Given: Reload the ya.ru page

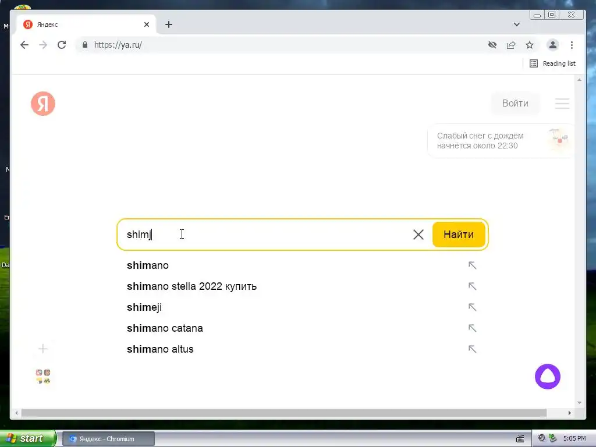Looking at the screenshot, I should point(62,45).
